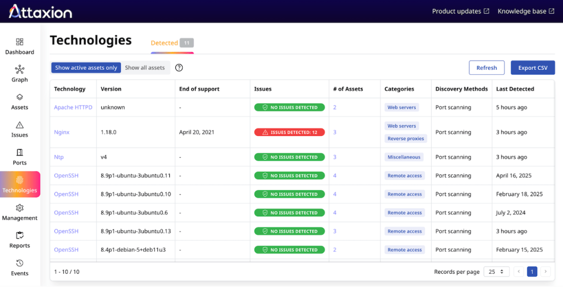The height and width of the screenshot is (287, 563).
Task: Open OpenSSH version 3ubuntu0.11 row link
Action: click(x=66, y=175)
